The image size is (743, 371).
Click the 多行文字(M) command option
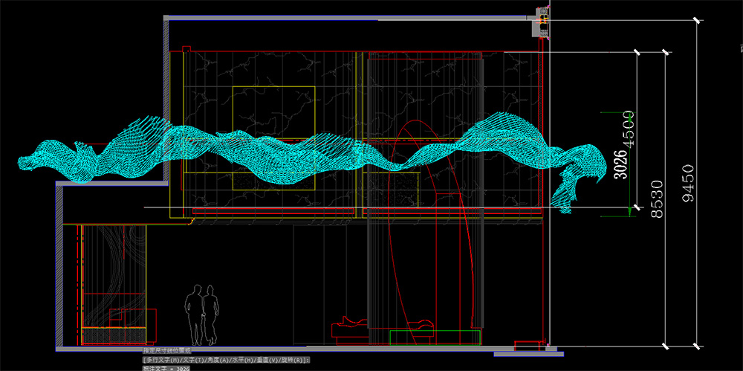tap(160, 358)
